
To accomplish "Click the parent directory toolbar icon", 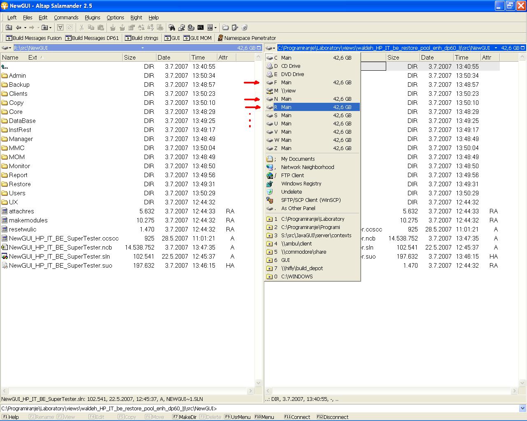I will click(x=9, y=28).
